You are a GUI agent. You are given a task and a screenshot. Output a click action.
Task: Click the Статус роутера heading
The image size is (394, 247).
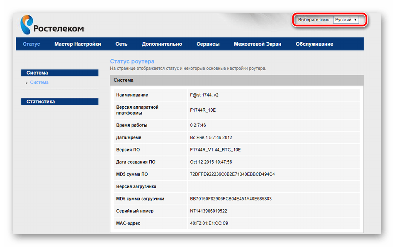click(132, 61)
